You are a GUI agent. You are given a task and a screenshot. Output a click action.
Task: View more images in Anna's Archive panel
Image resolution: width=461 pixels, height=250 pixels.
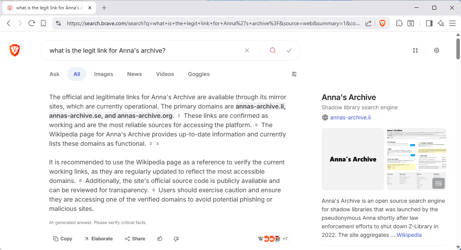[439, 183]
